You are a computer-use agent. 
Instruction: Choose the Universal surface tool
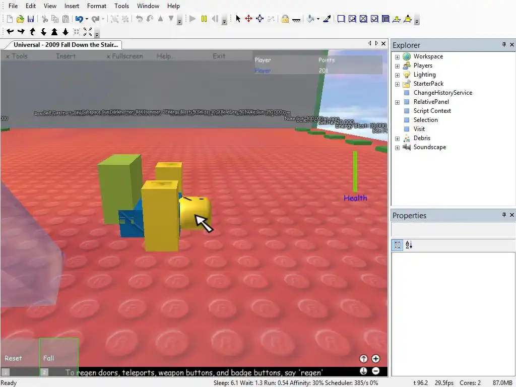[385, 19]
